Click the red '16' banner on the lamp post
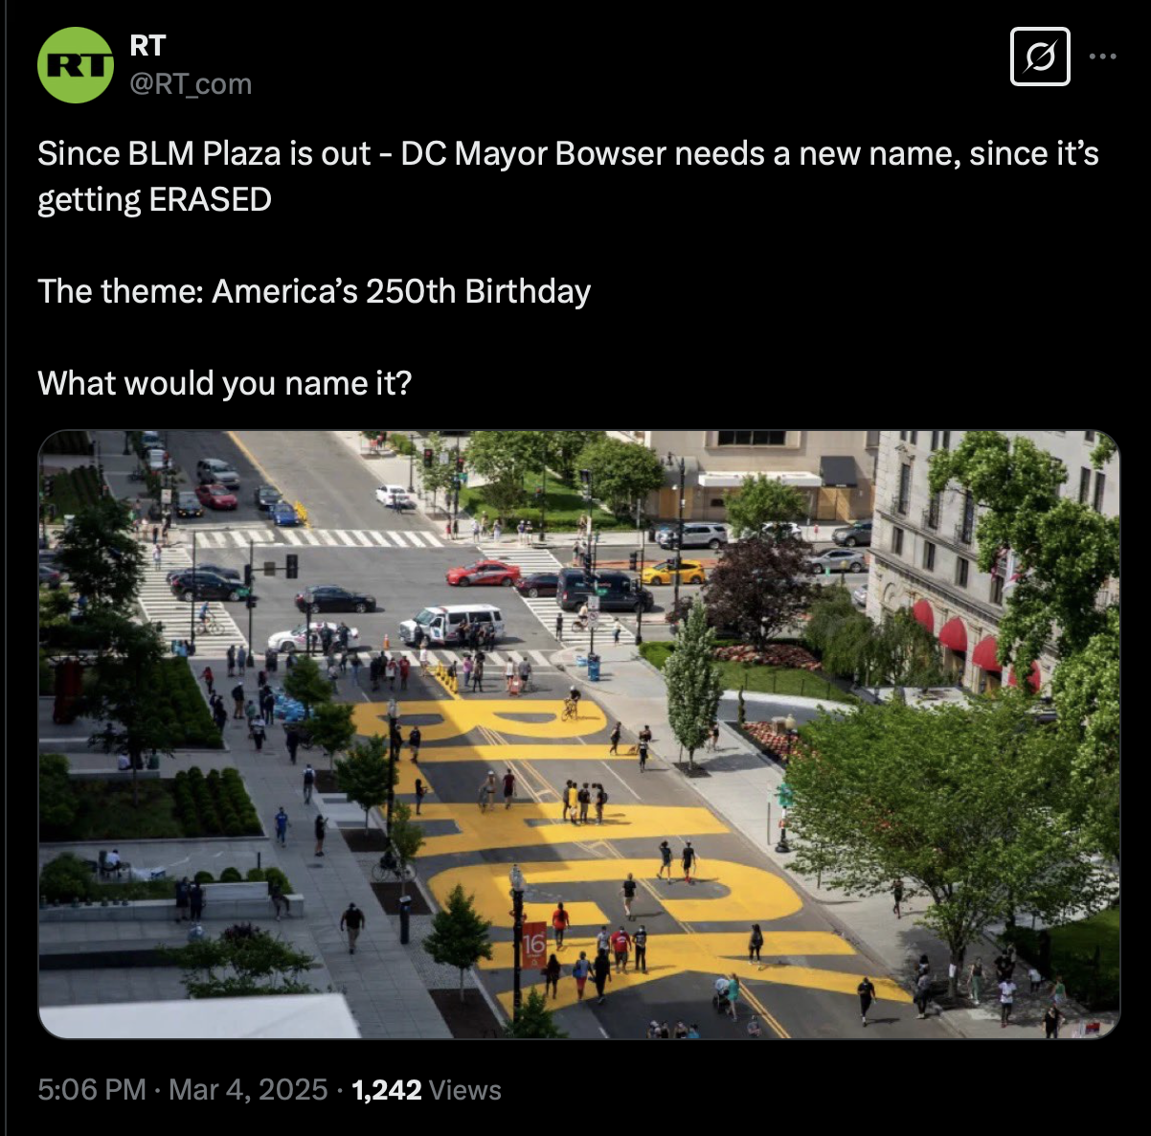Screen dimensions: 1151x1136 (534, 944)
